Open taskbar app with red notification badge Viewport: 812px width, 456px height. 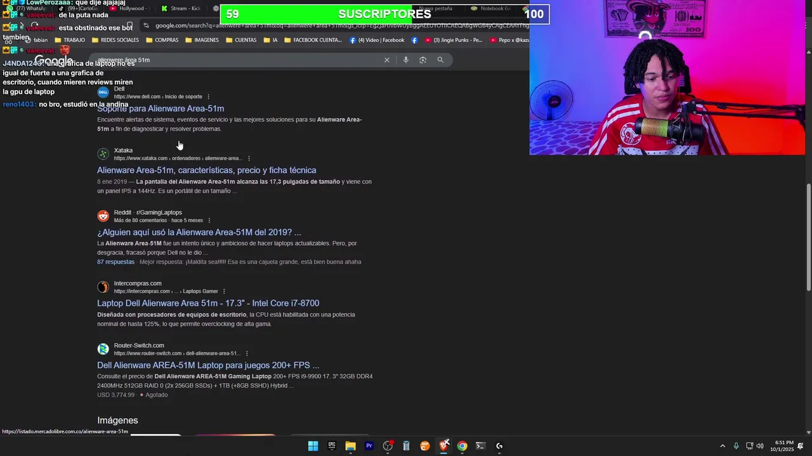[x=388, y=446]
